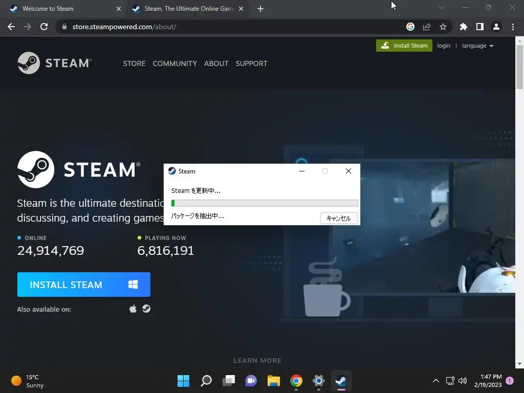Expand the language dropdown
Screen dimensions: 524x393
point(477,46)
